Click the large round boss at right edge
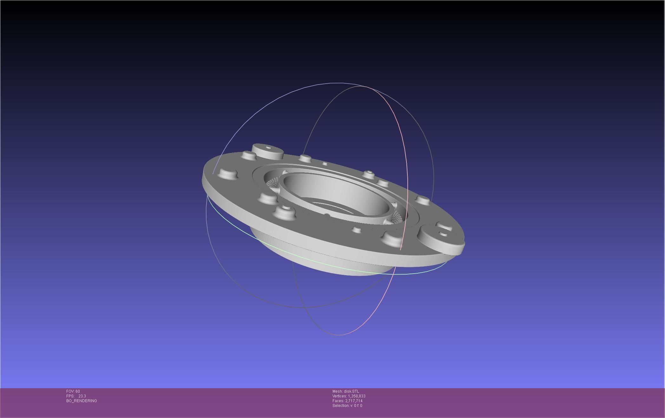The width and height of the screenshot is (665, 418). coord(441,240)
